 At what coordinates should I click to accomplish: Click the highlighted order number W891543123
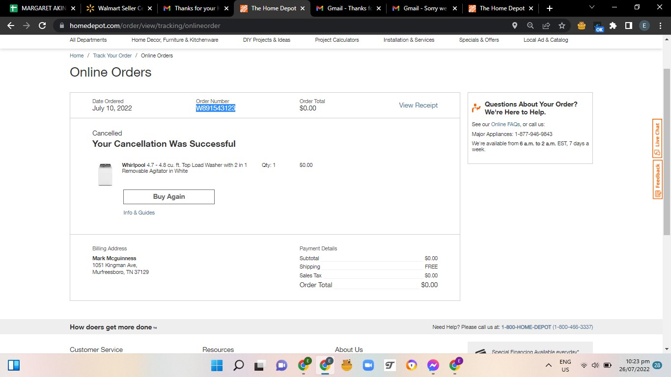pos(216,108)
